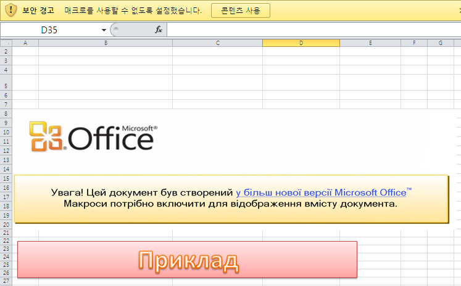The height and width of the screenshot is (286, 461).
Task: Click the security warning shield icon
Action: point(10,10)
